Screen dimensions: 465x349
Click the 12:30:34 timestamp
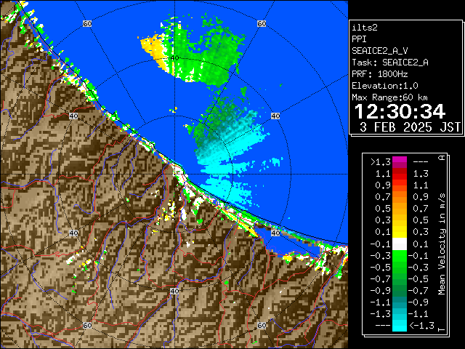pos(400,111)
